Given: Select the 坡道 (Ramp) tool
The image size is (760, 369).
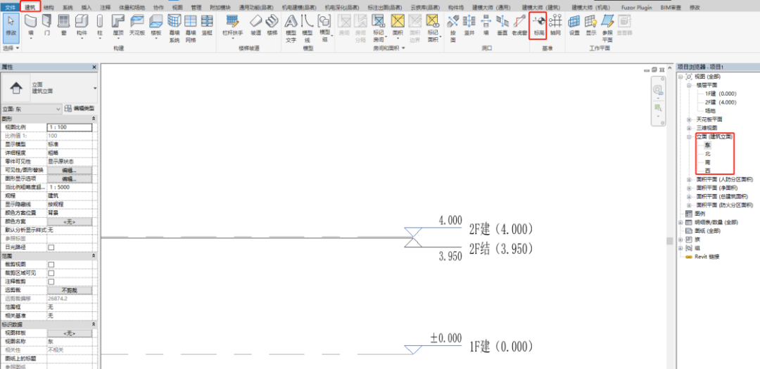Looking at the screenshot, I should pos(255,25).
